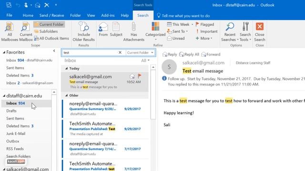Image resolution: width=305 pixels, height=171 pixels.
Task: Minimize the folder pane with the chevron
Action: 54,51
